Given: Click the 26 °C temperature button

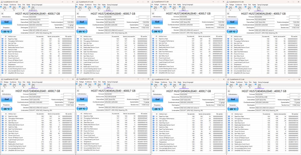Looking at the screenshot, I should click(157, 31).
